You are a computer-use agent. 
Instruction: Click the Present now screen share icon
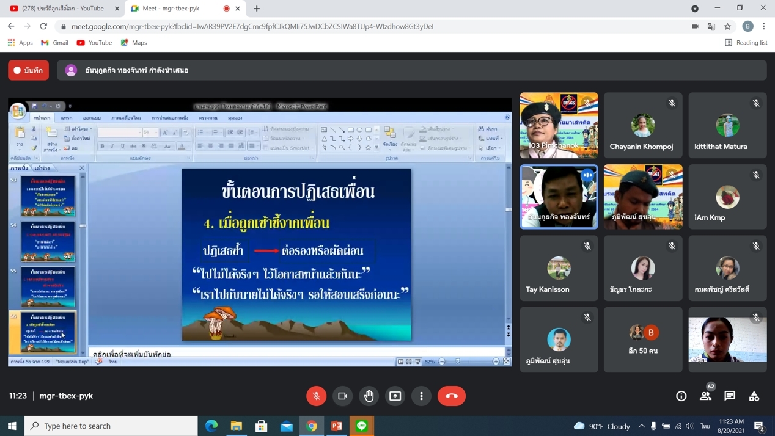(x=395, y=396)
